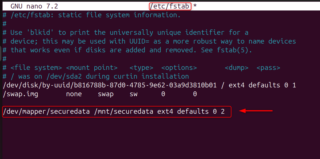Click 'sw' option on the swap line

133,94
